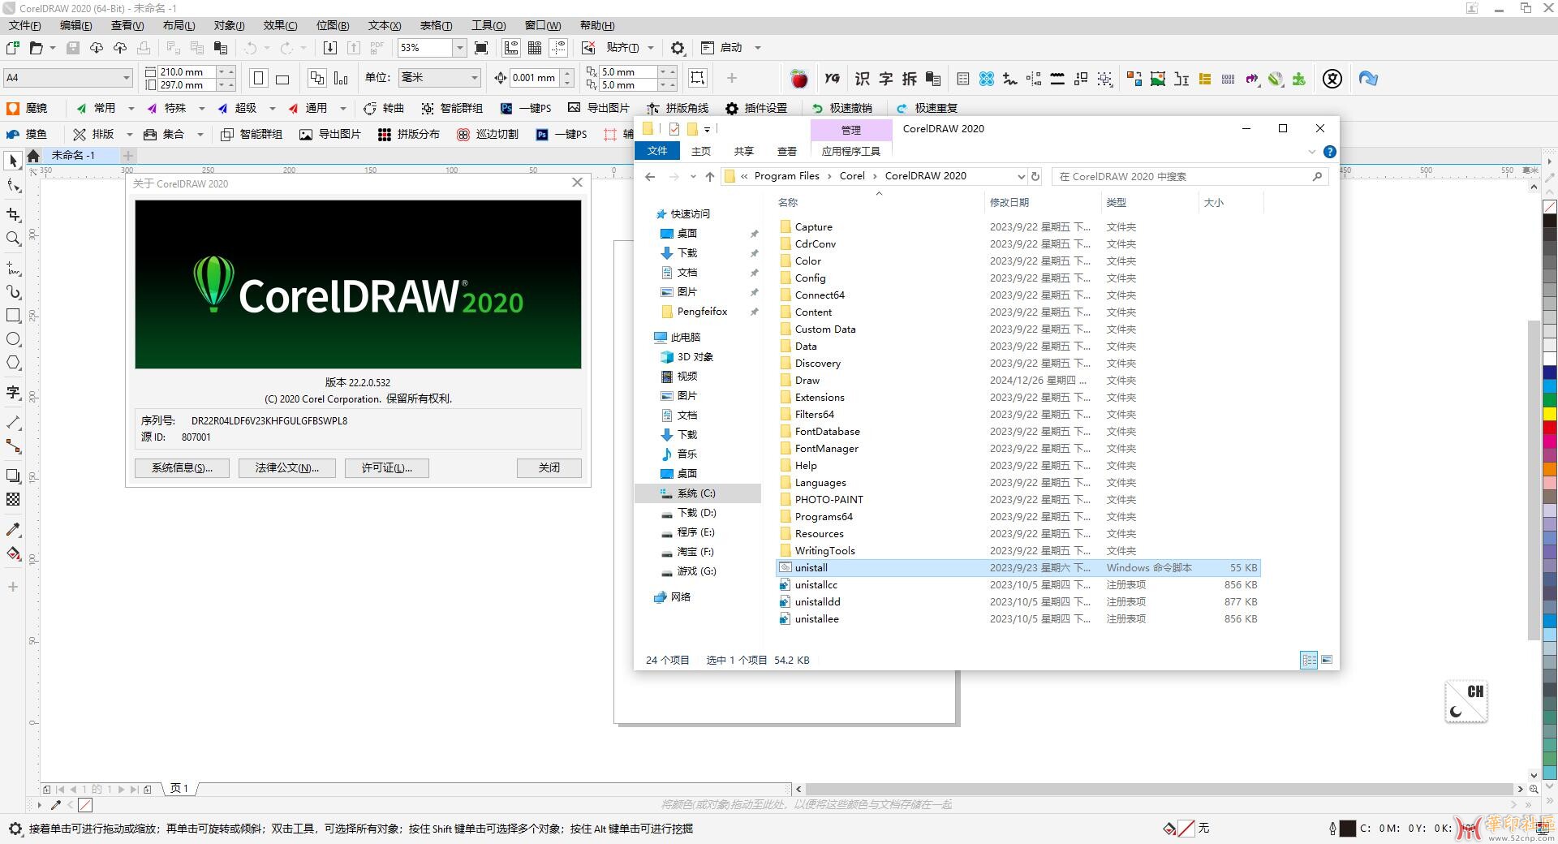
Task: Open Explorer address bar history dropdown
Action: tap(1021, 176)
